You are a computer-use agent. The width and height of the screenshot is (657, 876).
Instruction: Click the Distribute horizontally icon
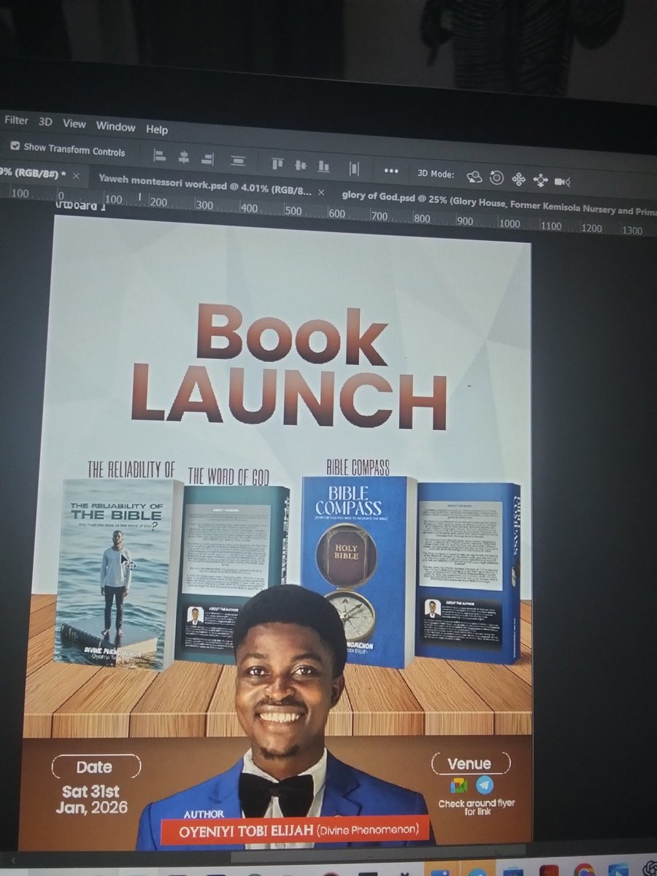pyautogui.click(x=354, y=169)
